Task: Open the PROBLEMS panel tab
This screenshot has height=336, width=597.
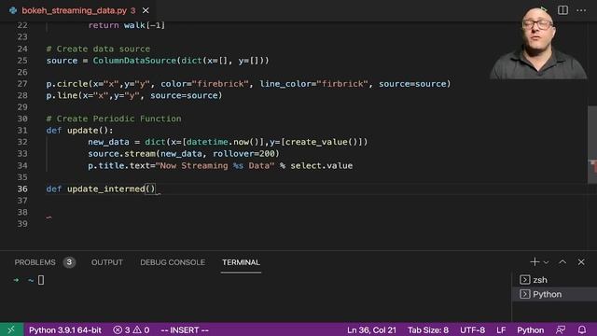Action: (35, 262)
